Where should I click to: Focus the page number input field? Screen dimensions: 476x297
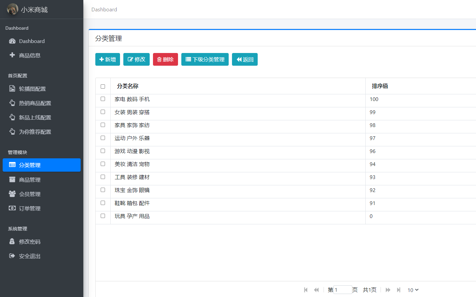pyautogui.click(x=343, y=290)
